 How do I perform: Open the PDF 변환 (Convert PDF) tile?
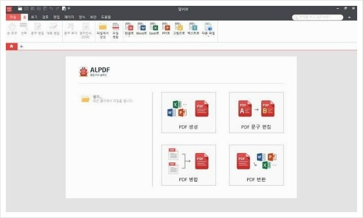coord(256,165)
